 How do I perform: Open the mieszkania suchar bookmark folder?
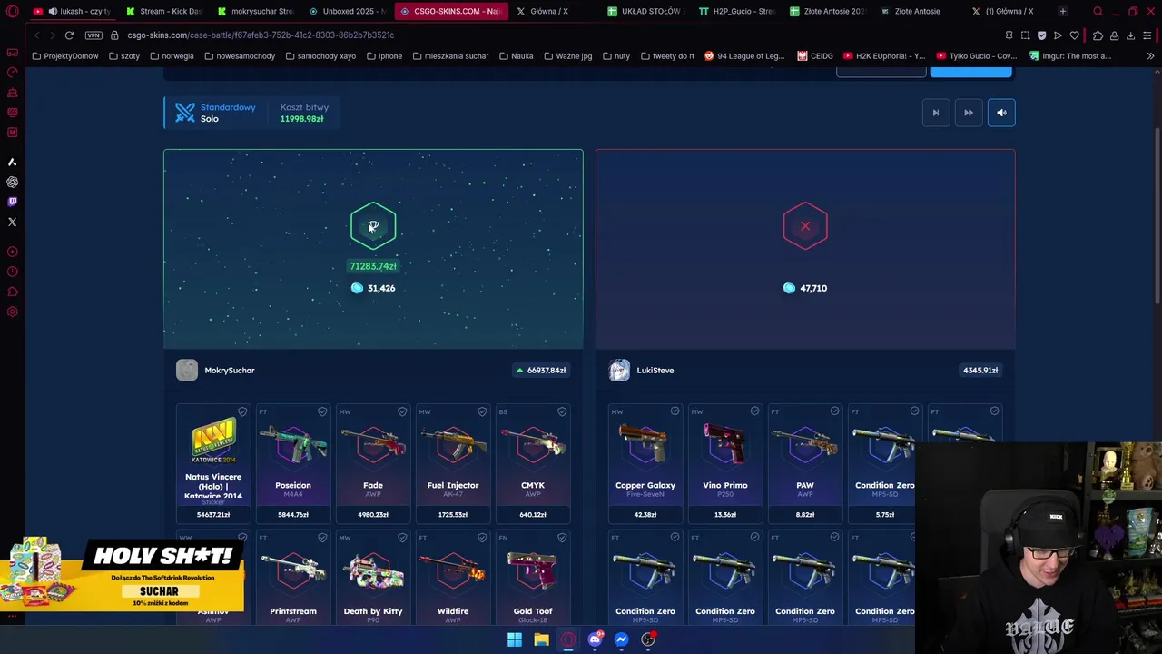tap(450, 56)
